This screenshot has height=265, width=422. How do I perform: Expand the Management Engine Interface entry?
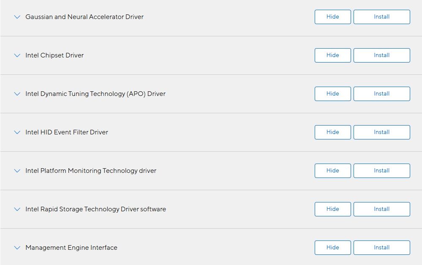click(17, 248)
